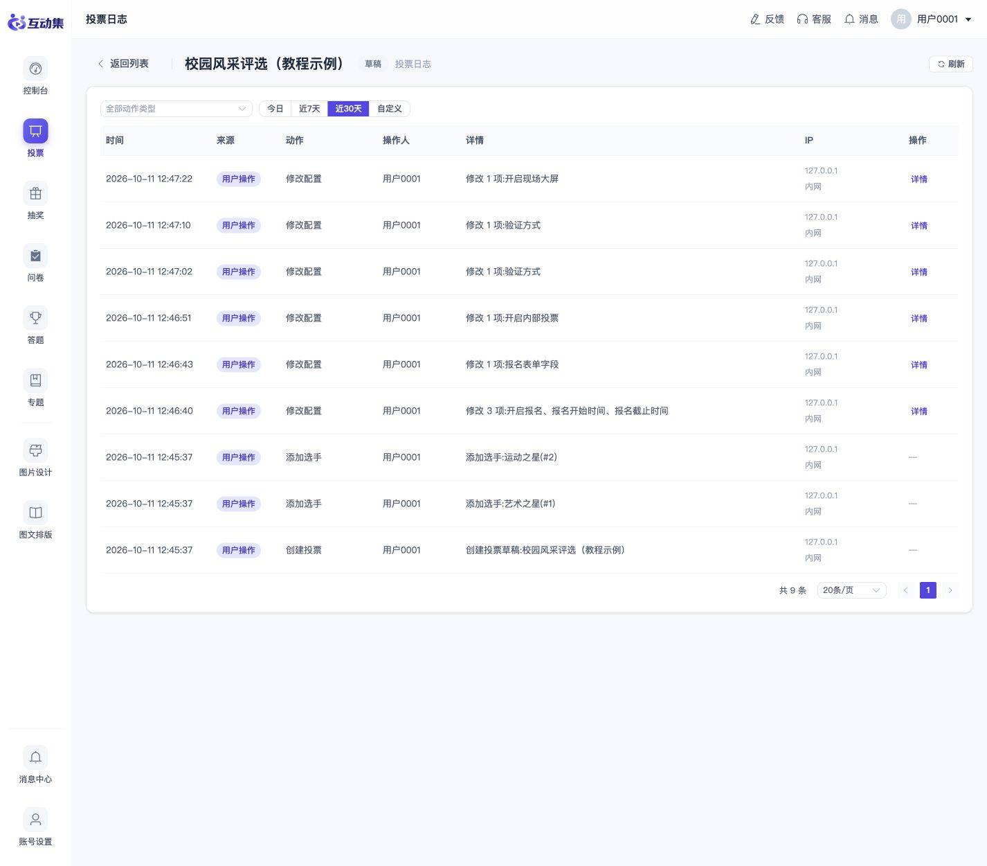Open 详情 for 开启内部投票 row

tap(919, 318)
